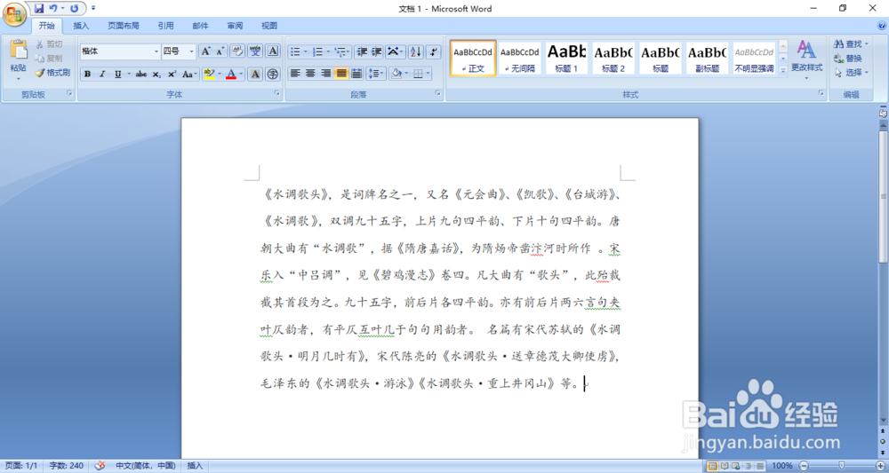
Task: Center align text
Action: (310, 74)
